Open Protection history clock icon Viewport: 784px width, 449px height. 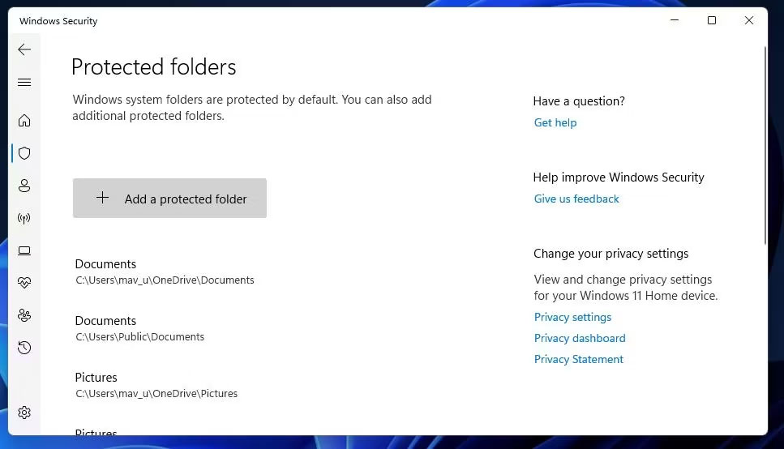[x=24, y=348]
